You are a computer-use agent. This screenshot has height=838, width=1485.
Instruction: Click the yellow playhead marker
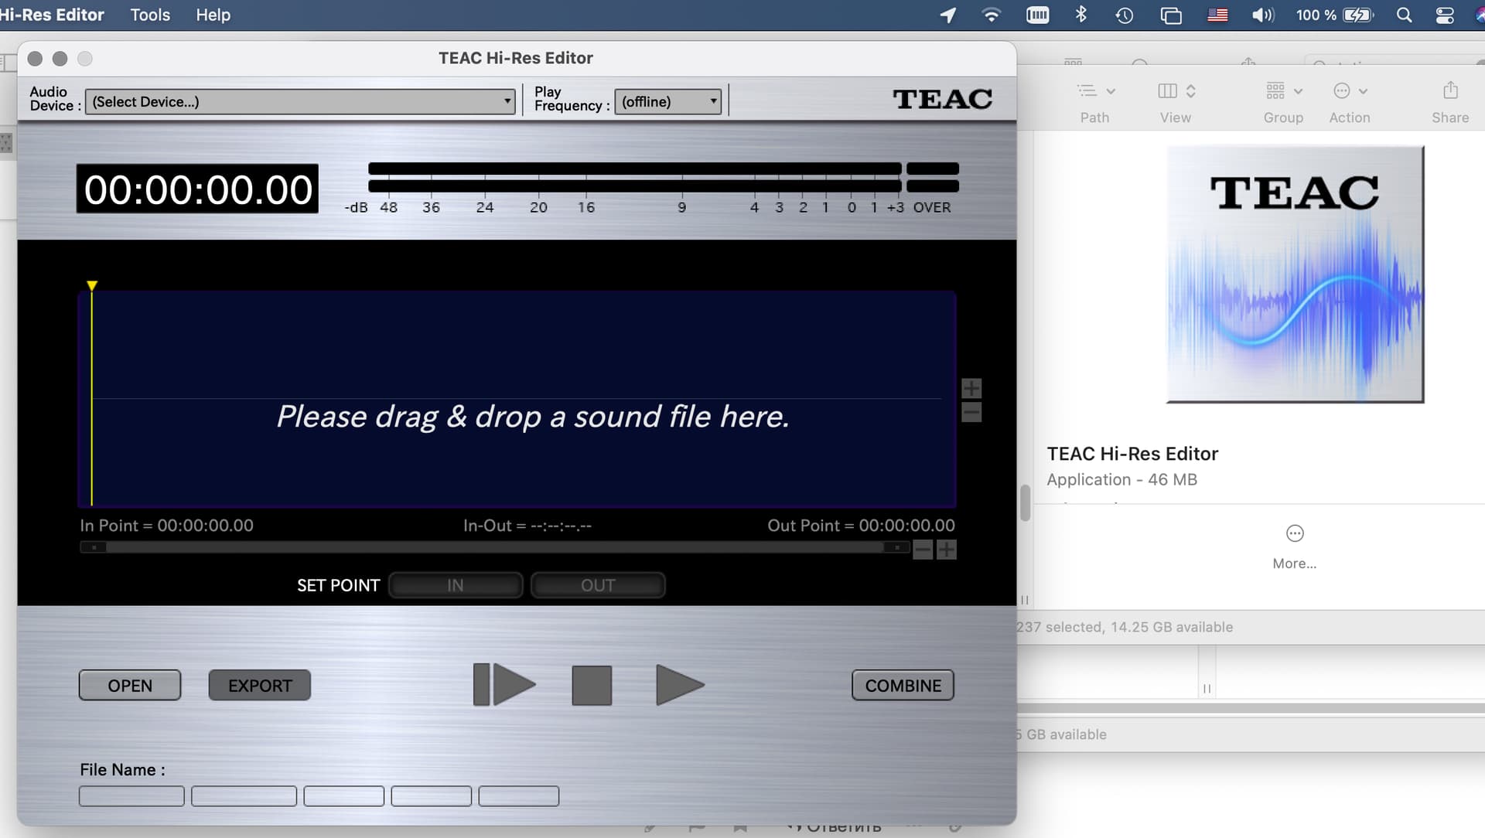tap(92, 286)
